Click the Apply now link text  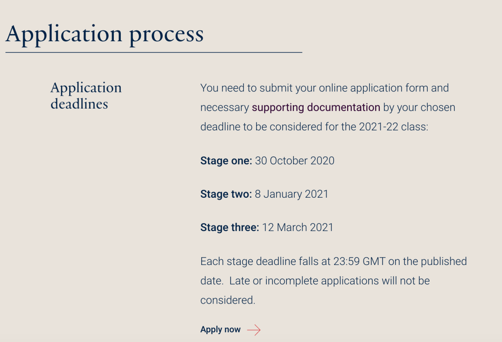pyautogui.click(x=220, y=329)
